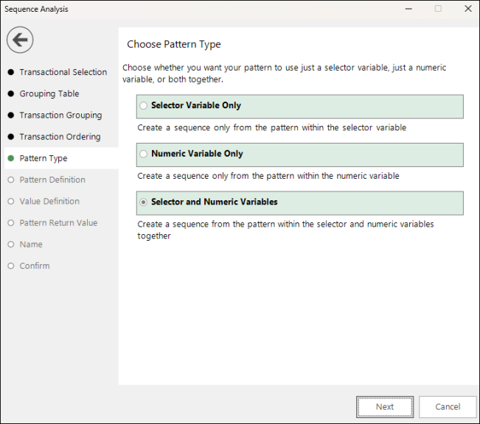Click the Grouping Table step bullet
The height and width of the screenshot is (424, 480).
(x=11, y=93)
